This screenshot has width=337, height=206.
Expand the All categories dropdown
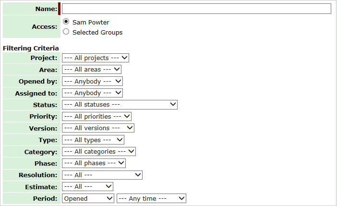pos(99,152)
